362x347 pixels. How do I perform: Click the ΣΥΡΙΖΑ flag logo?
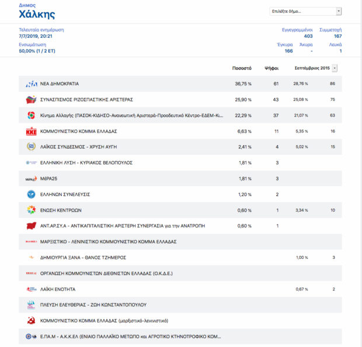pos(31,100)
